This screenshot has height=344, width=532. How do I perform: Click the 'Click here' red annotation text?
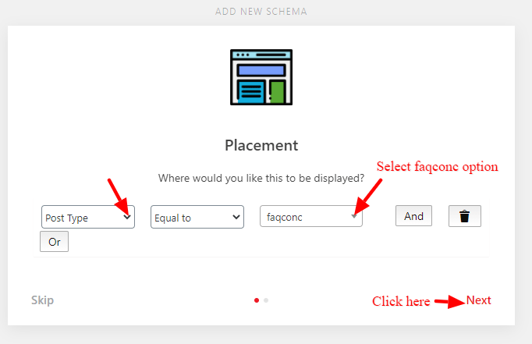[401, 301]
